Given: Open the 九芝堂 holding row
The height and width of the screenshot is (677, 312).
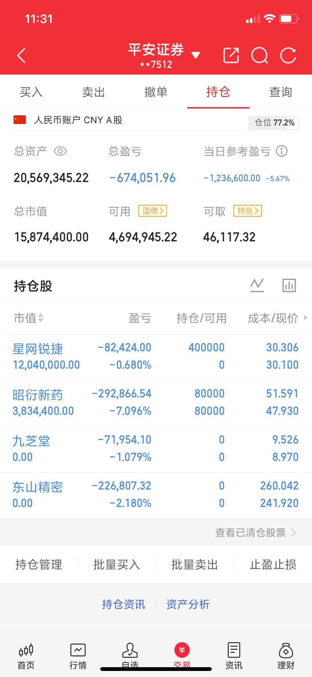Looking at the screenshot, I should [156, 449].
